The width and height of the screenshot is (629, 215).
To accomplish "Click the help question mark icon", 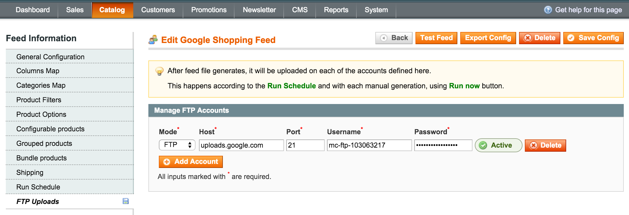I will point(548,10).
